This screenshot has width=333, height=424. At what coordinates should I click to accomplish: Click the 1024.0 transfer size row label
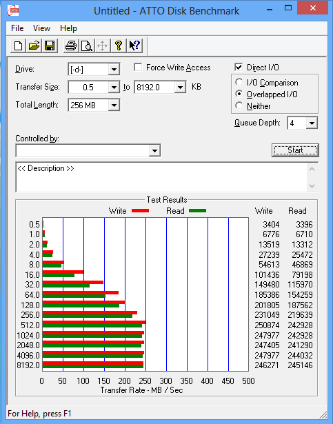tap(28, 335)
